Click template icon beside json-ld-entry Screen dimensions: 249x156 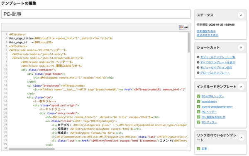pos(198,102)
